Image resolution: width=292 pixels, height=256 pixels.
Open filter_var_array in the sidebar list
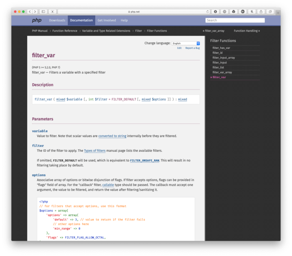[222, 72]
